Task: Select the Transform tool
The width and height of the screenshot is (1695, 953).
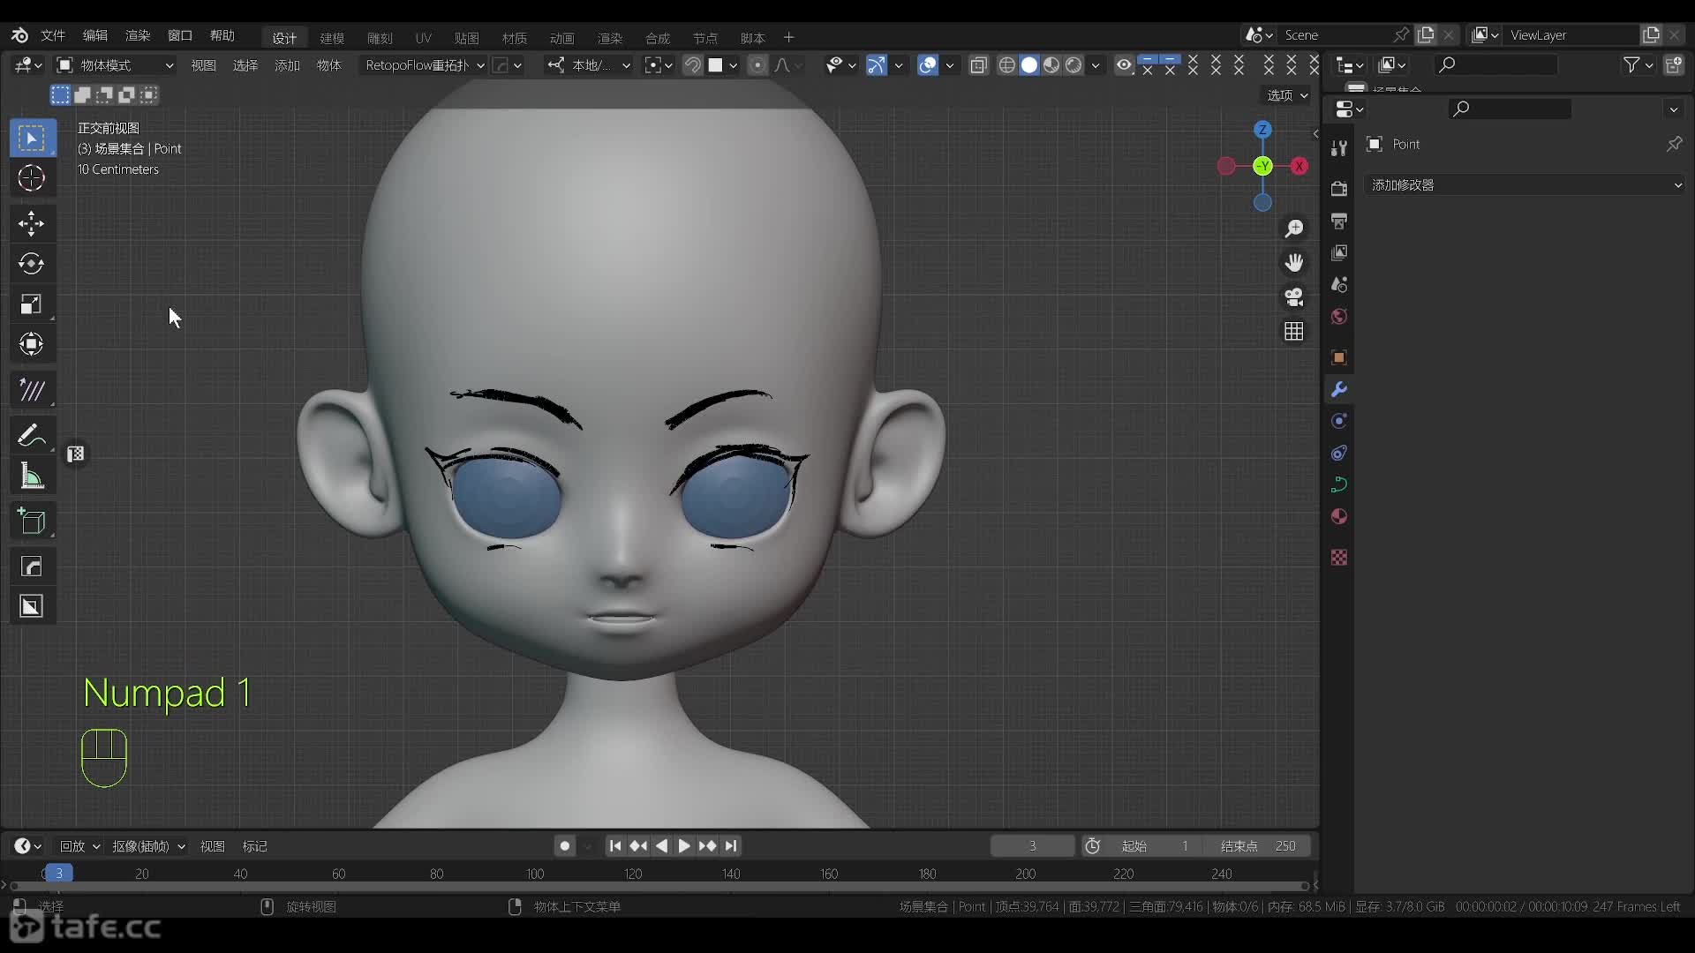Action: pos(32,344)
